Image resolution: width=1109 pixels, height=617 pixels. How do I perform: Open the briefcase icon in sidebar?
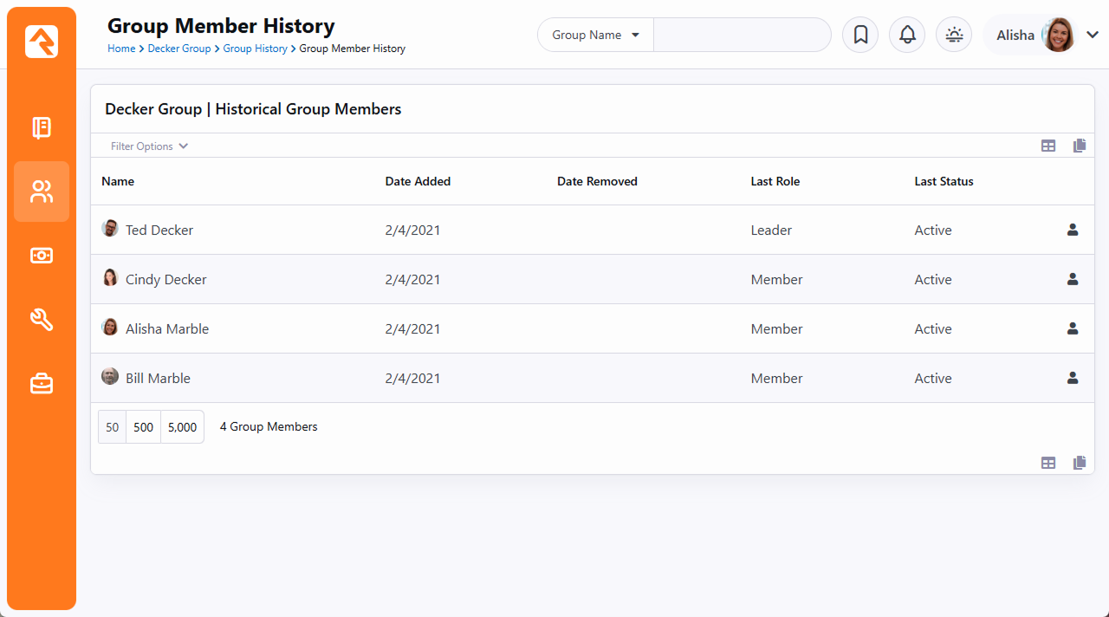[x=42, y=383]
